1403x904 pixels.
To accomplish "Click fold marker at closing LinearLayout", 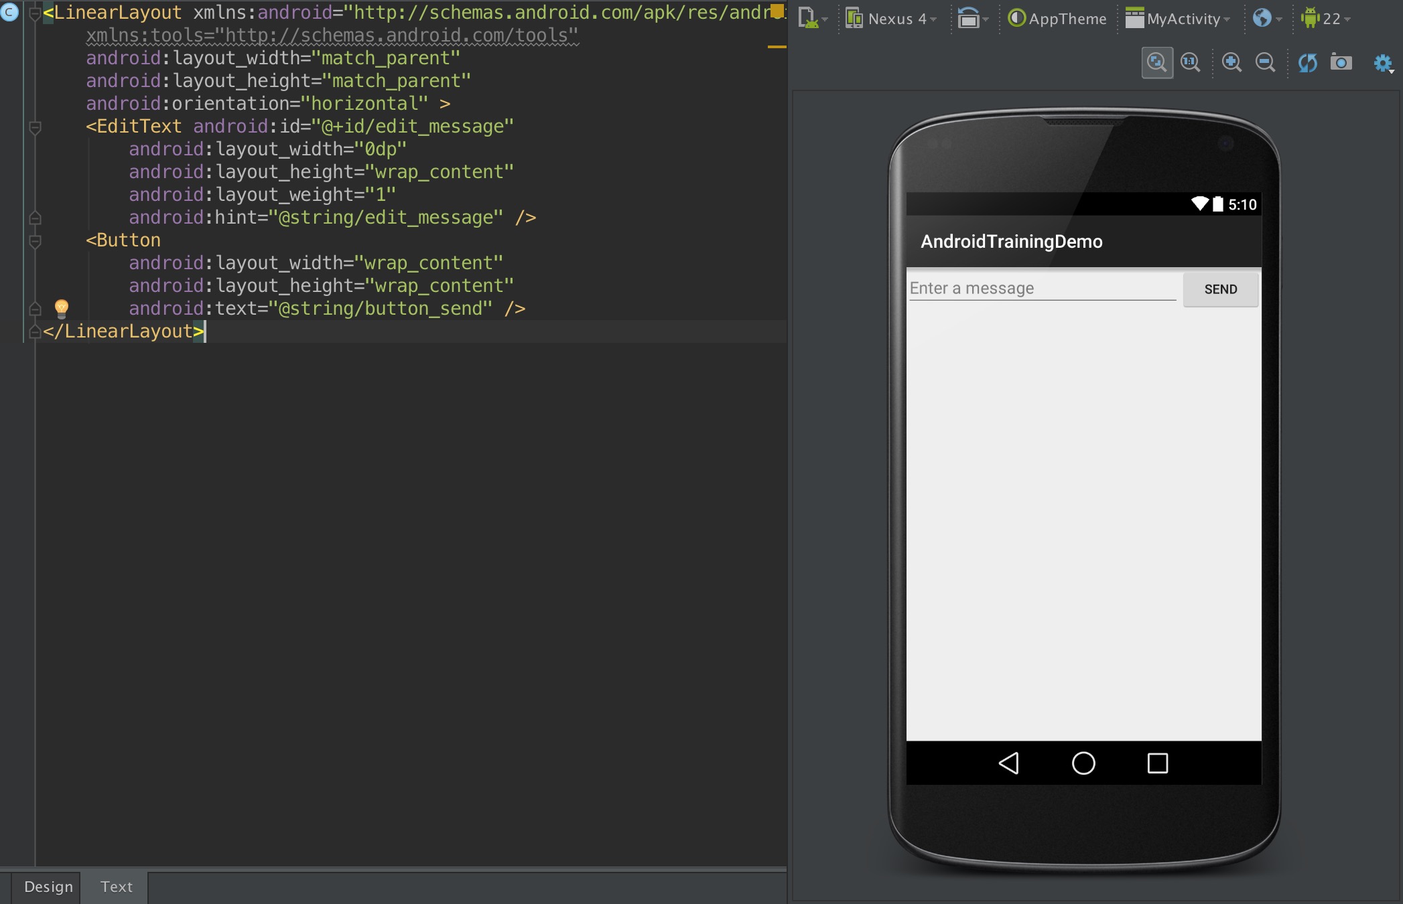I will [x=35, y=331].
